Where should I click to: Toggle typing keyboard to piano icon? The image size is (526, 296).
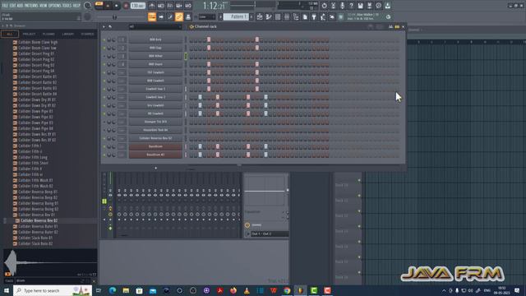(x=152, y=16)
